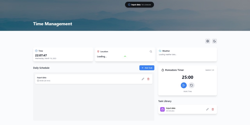Image resolution: width=250 pixels, height=125 pixels.
Task: Toggle dark mode with the moon icon
Action: pyautogui.click(x=214, y=41)
